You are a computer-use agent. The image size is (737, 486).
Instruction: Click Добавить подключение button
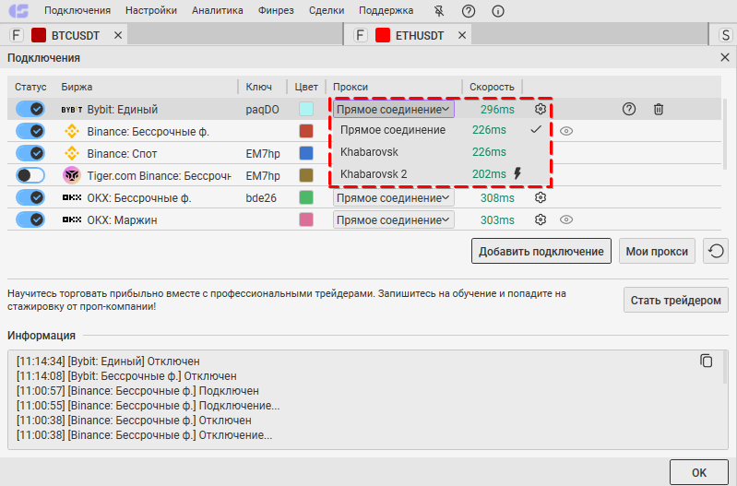541,251
